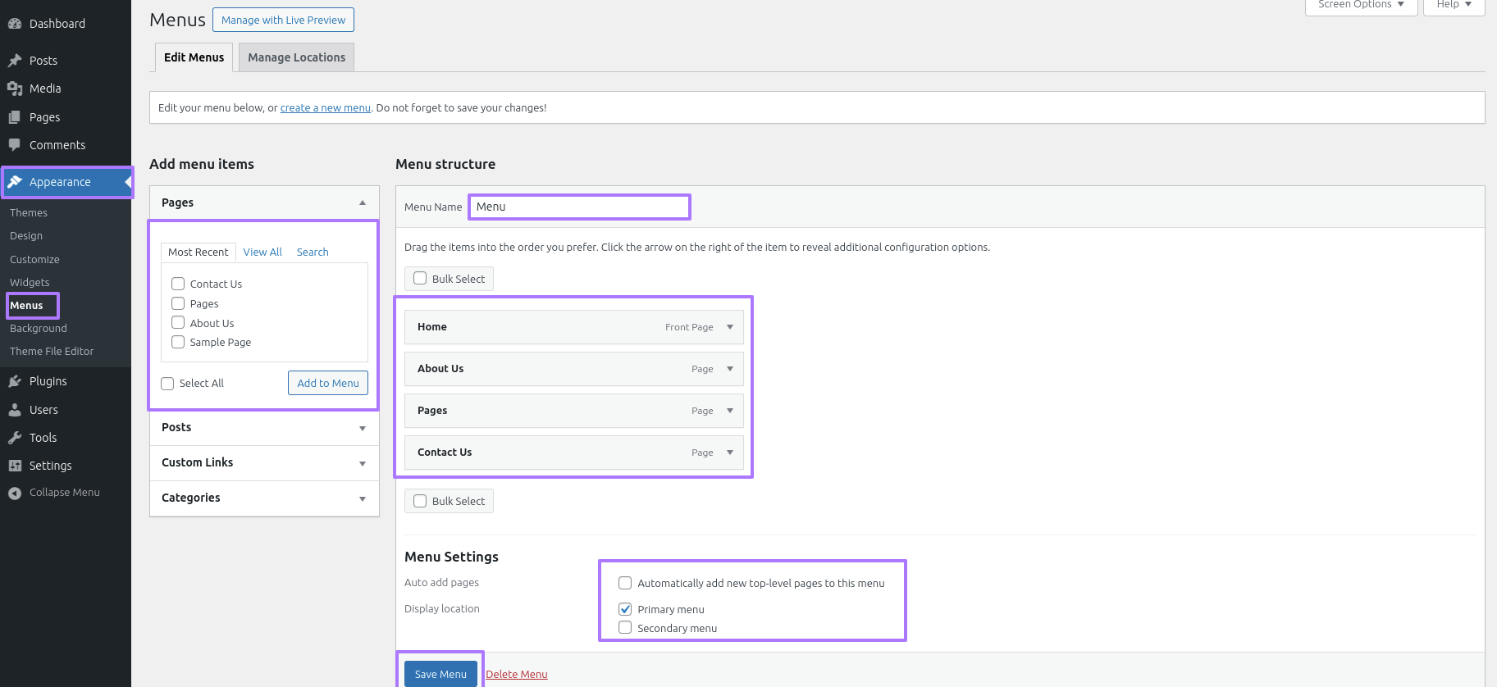Toggle the Bulk Select checkbox below the Contact Us item
This screenshot has height=687, width=1497.
coord(420,501)
